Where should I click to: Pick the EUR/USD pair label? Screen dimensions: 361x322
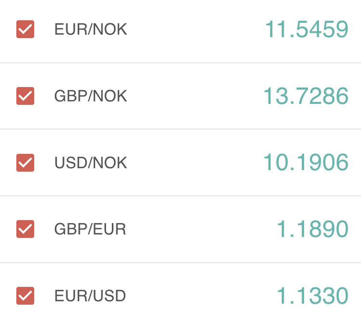(90, 296)
